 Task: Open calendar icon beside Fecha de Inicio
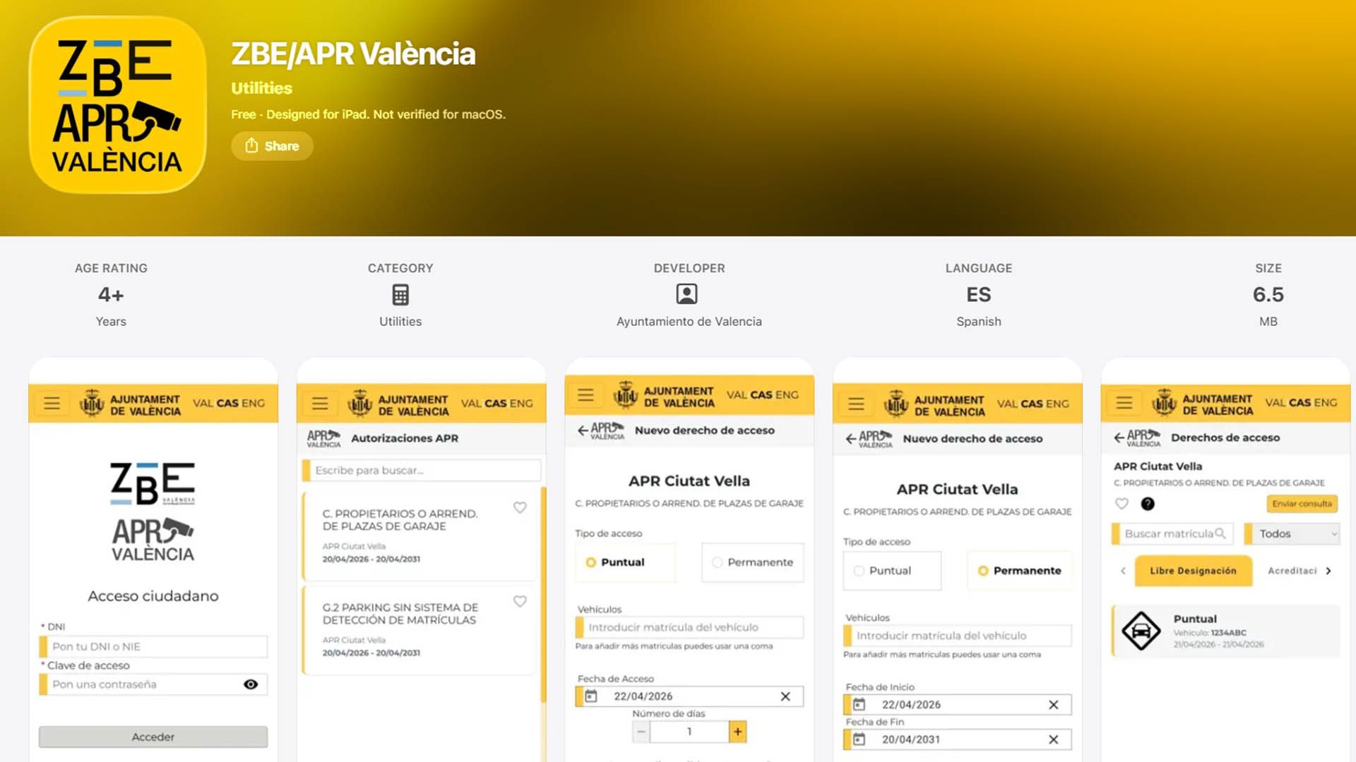click(x=859, y=705)
